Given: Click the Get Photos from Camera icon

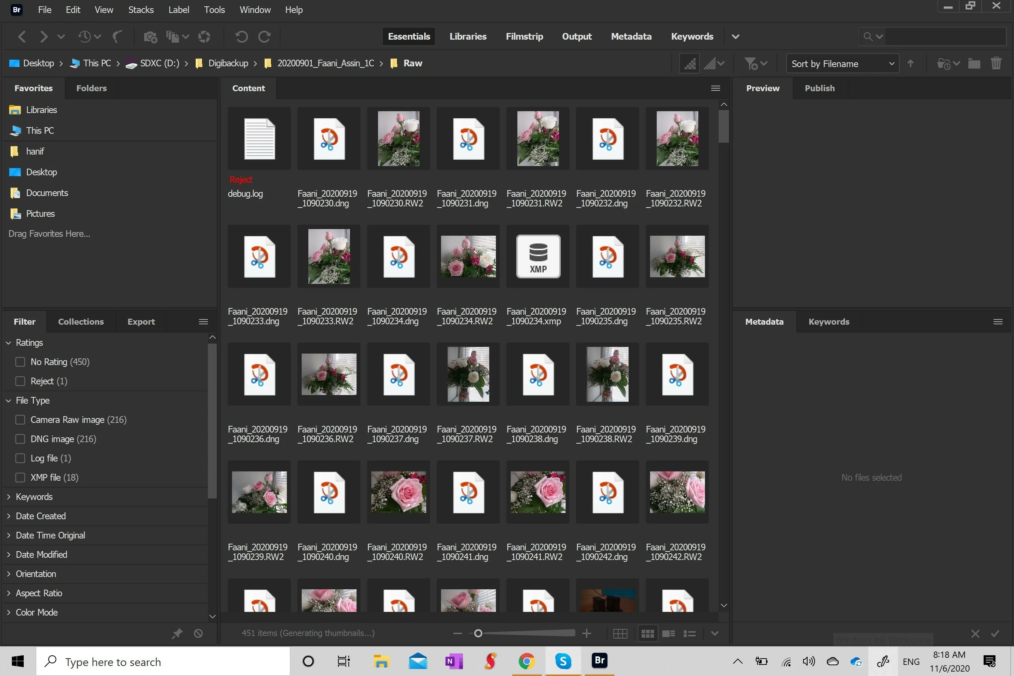Looking at the screenshot, I should pos(150,37).
